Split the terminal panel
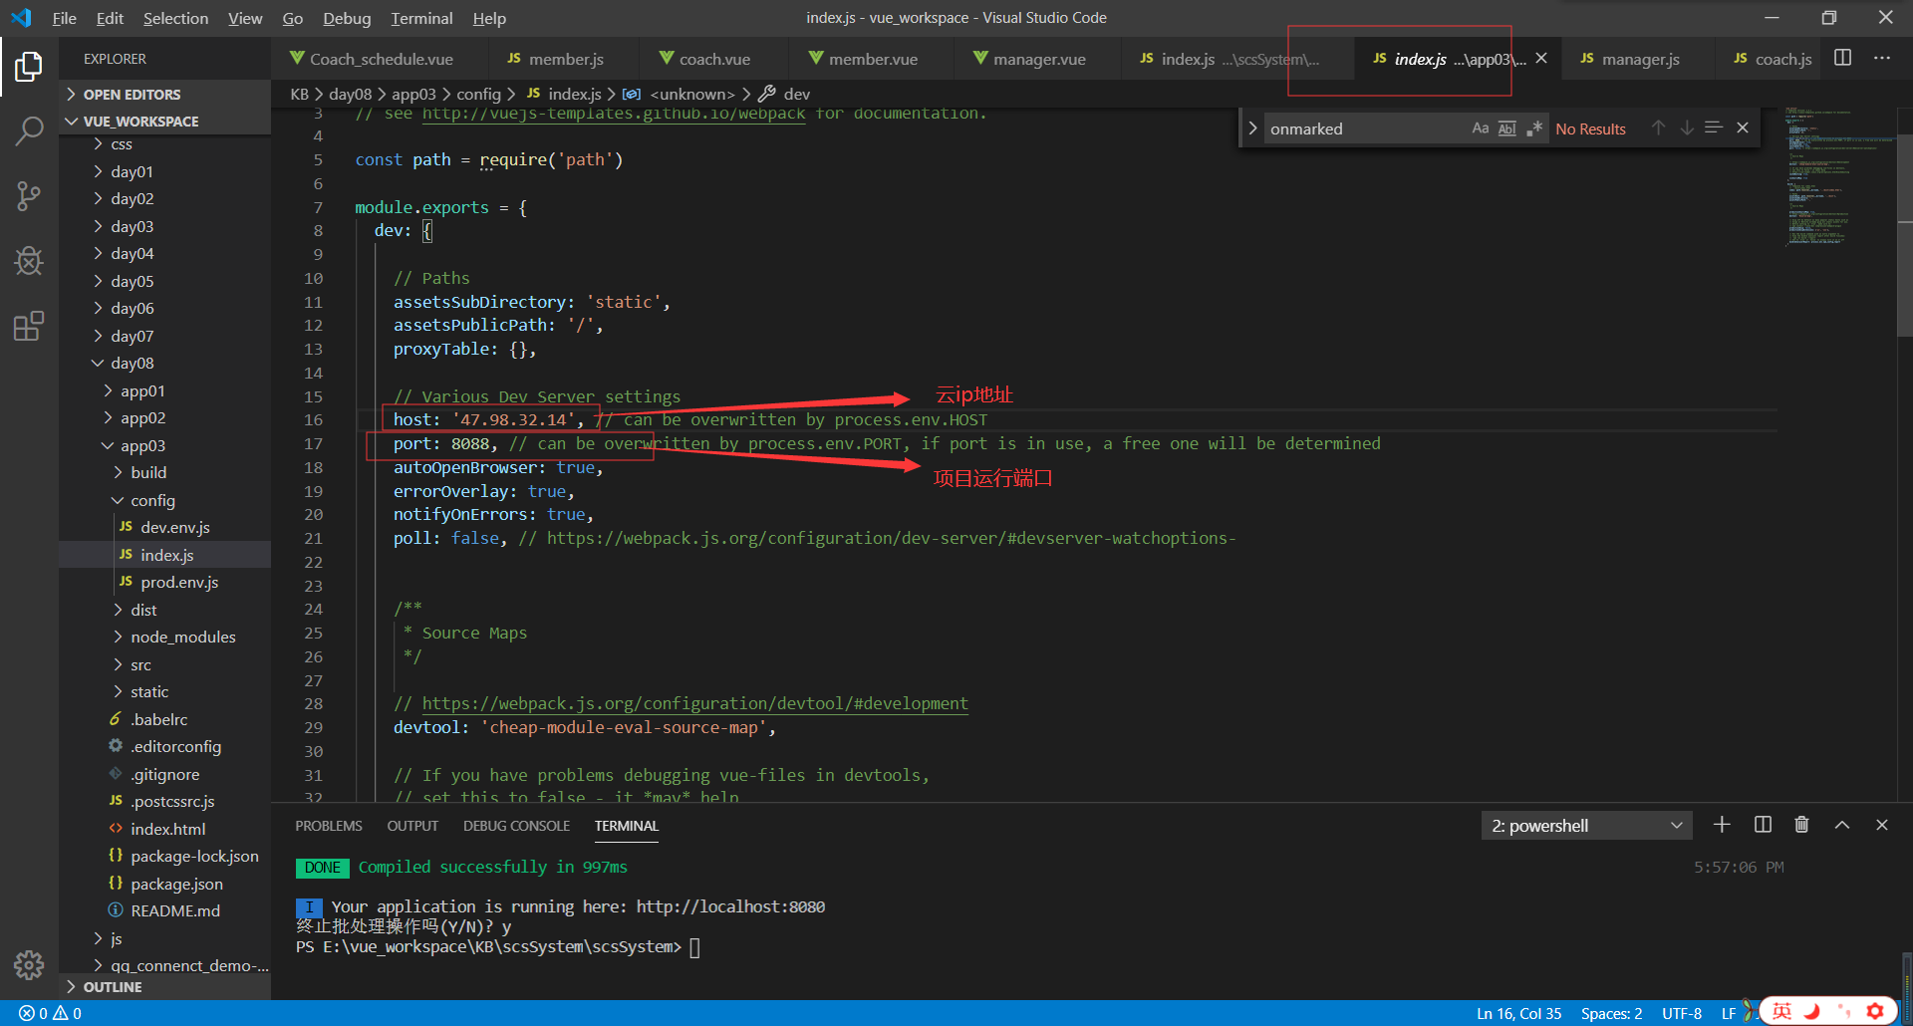Screen dimensions: 1913x1026 point(1763,825)
